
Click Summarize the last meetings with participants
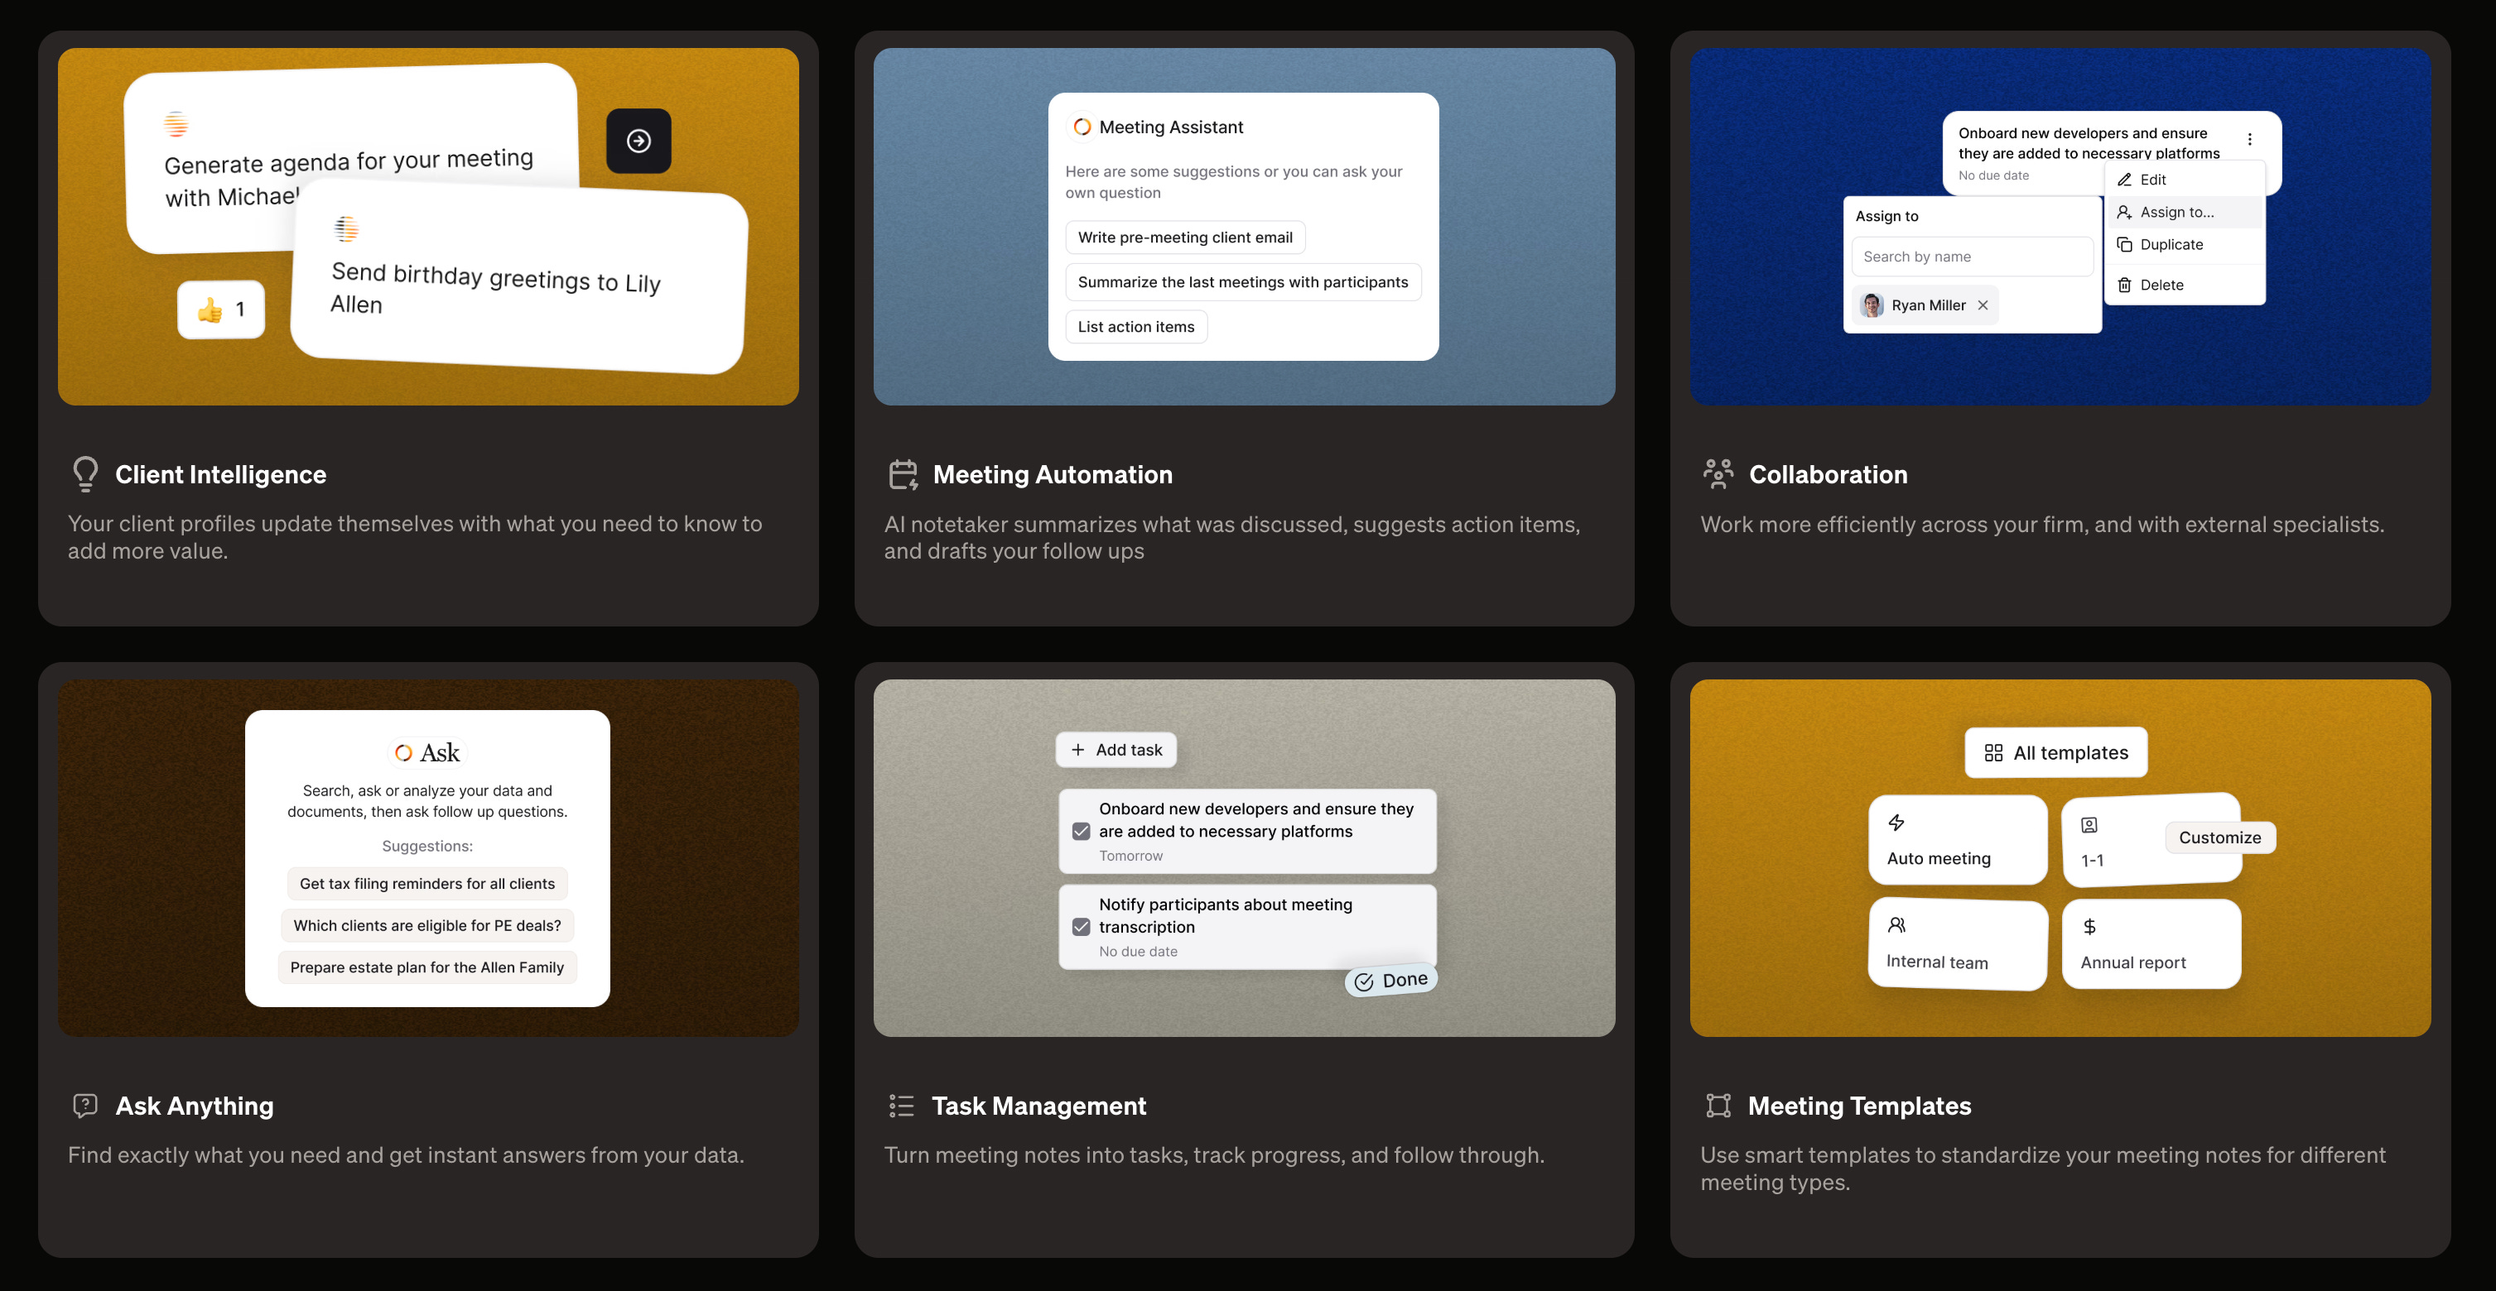coord(1242,282)
